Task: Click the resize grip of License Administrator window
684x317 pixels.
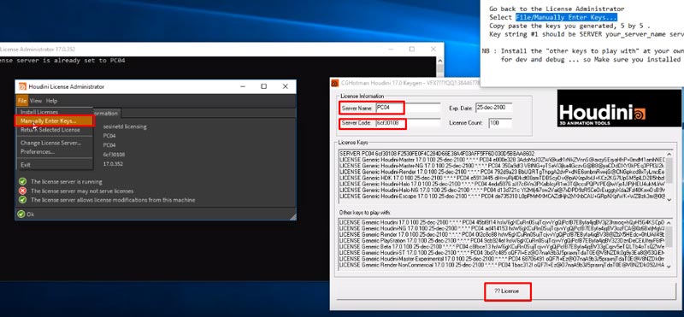Action: [292, 216]
